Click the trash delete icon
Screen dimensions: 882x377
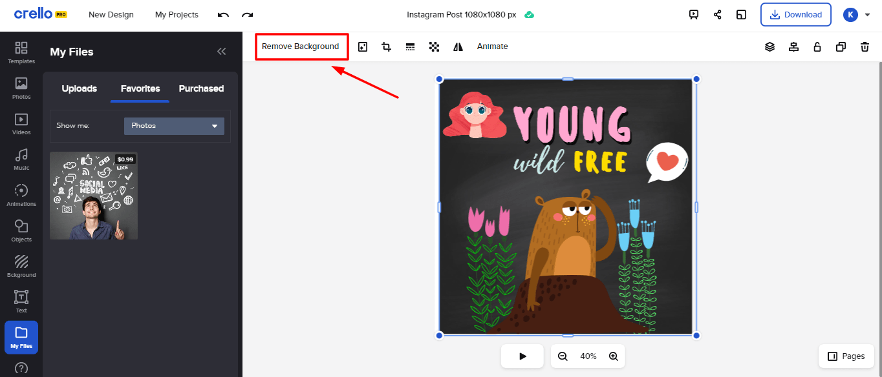865,46
